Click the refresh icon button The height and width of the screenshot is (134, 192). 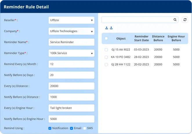coord(185,20)
